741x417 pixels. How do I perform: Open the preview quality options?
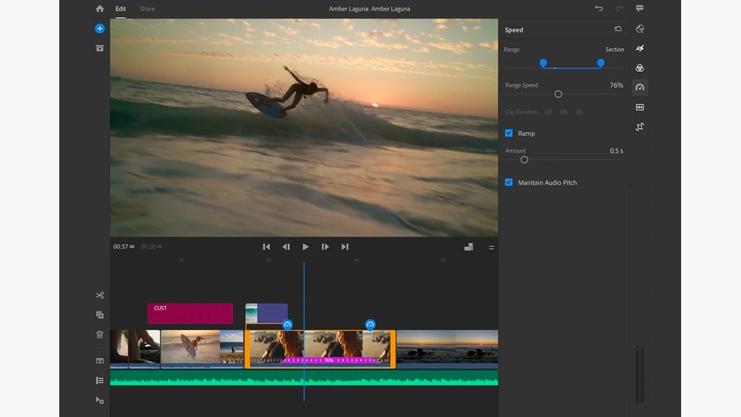(x=468, y=246)
